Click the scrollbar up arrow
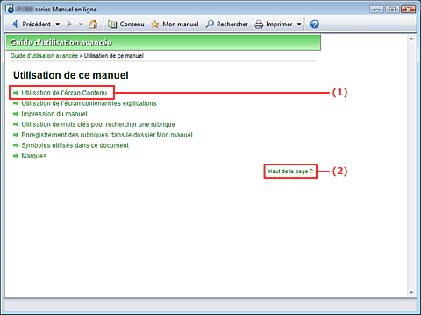This screenshot has width=421, height=315. tap(411, 39)
